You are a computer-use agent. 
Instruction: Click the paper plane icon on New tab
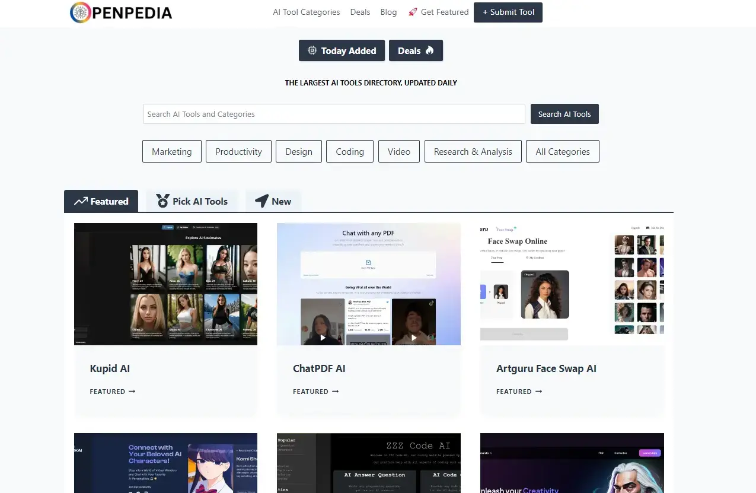261,202
